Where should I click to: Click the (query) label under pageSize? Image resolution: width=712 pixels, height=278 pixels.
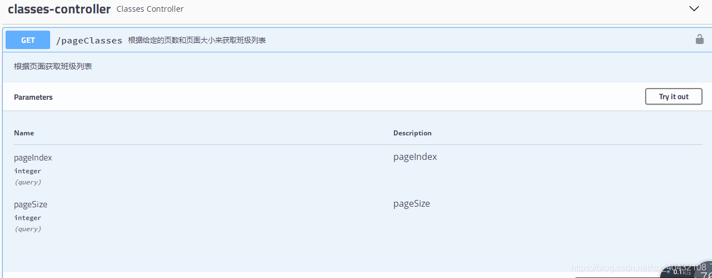tap(28, 229)
